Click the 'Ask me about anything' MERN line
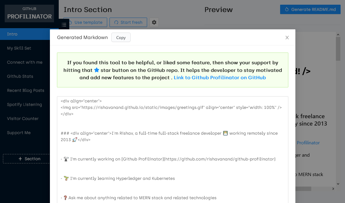The height and width of the screenshot is (203, 345). tap(139, 198)
